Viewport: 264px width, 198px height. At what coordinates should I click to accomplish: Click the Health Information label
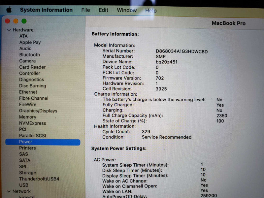coord(115,126)
